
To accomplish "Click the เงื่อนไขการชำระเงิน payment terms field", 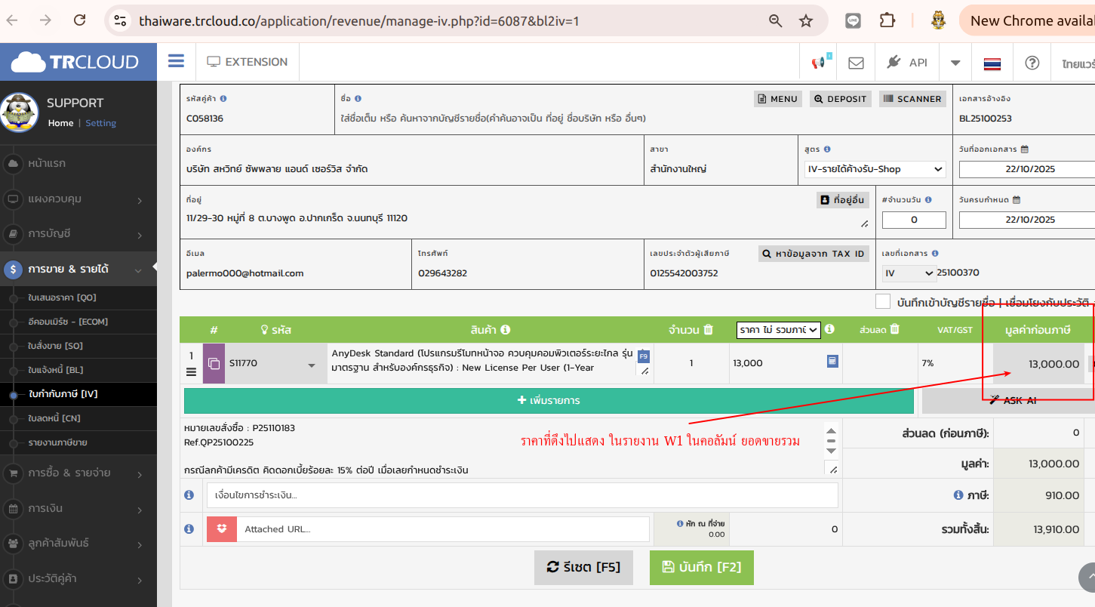I will [x=521, y=495].
